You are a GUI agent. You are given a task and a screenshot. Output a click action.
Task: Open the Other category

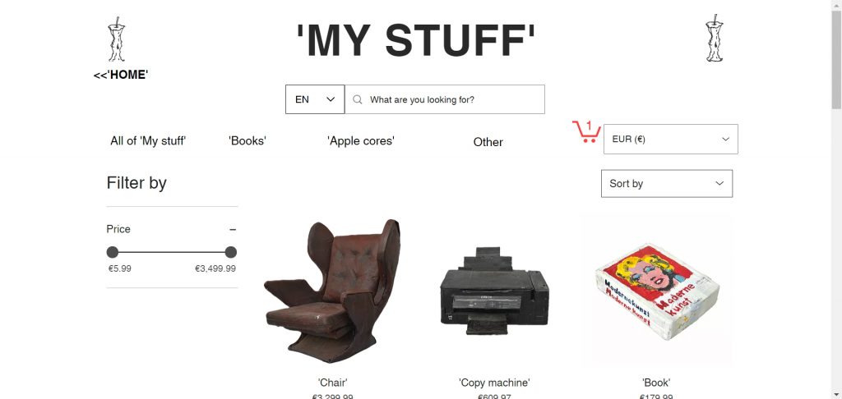coord(488,142)
